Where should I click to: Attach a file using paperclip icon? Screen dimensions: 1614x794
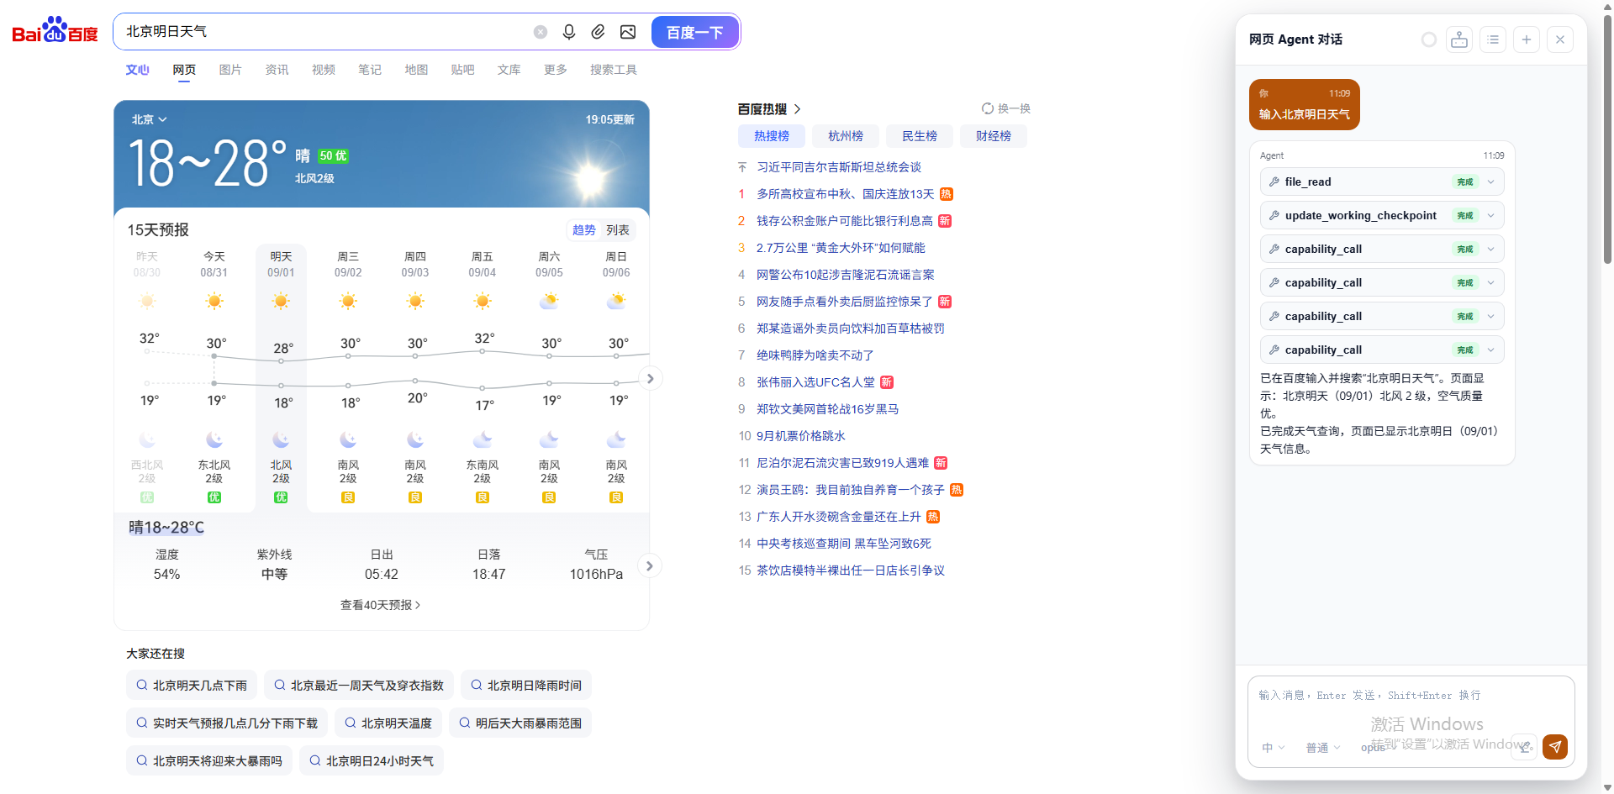(x=598, y=32)
